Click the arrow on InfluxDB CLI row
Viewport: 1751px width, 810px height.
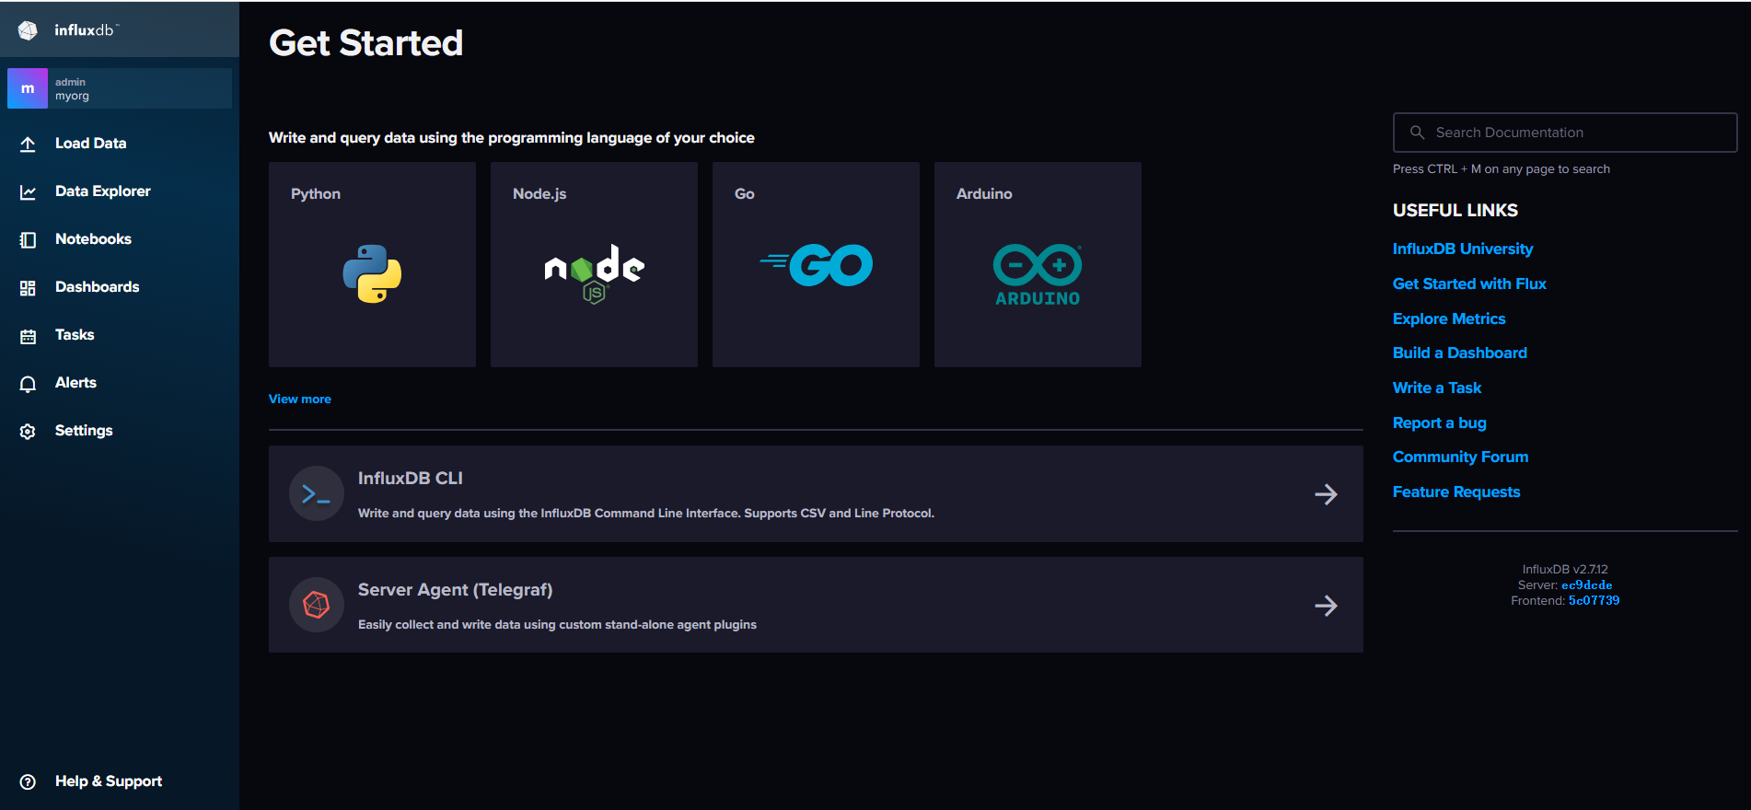(x=1326, y=494)
